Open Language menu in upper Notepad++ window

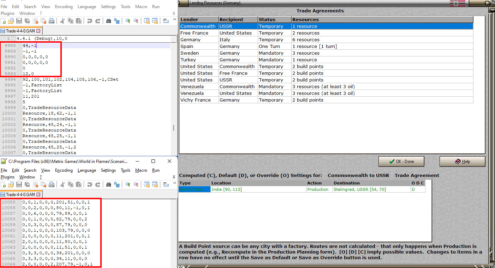87,7
